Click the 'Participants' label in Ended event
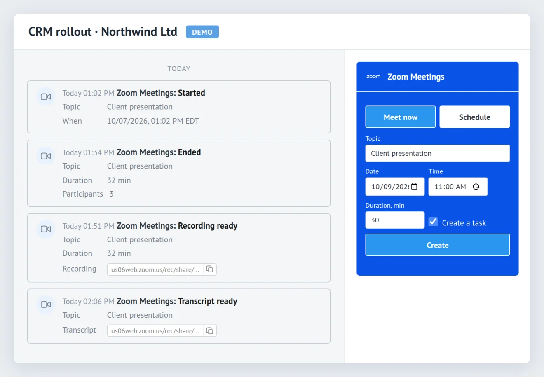 82,194
